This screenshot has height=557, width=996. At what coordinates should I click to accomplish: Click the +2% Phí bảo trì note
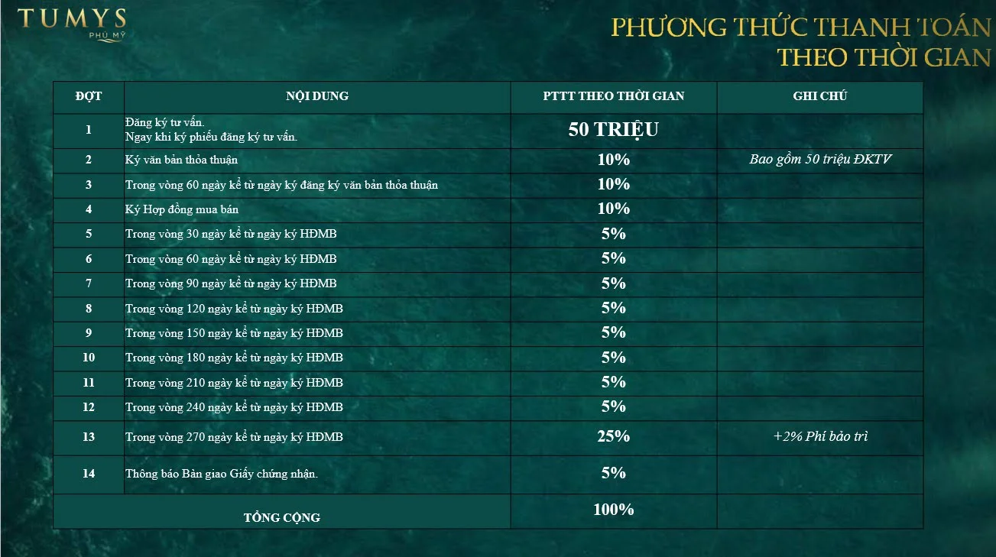pos(820,437)
